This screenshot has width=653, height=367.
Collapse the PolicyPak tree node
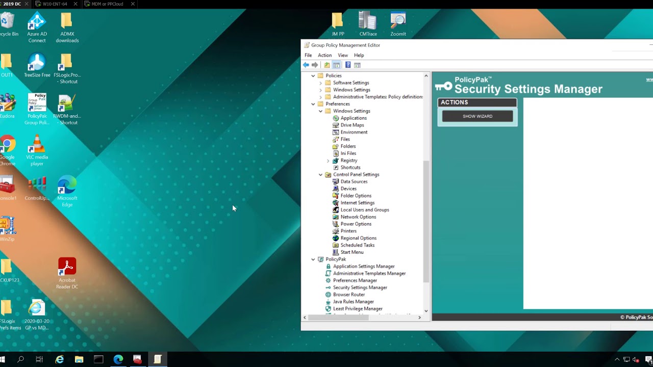313,259
